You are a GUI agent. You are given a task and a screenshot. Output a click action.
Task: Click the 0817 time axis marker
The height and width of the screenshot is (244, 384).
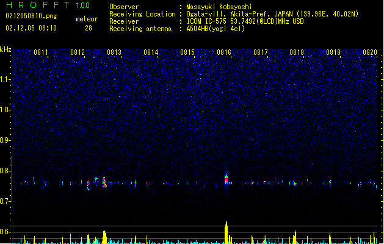[261, 52]
